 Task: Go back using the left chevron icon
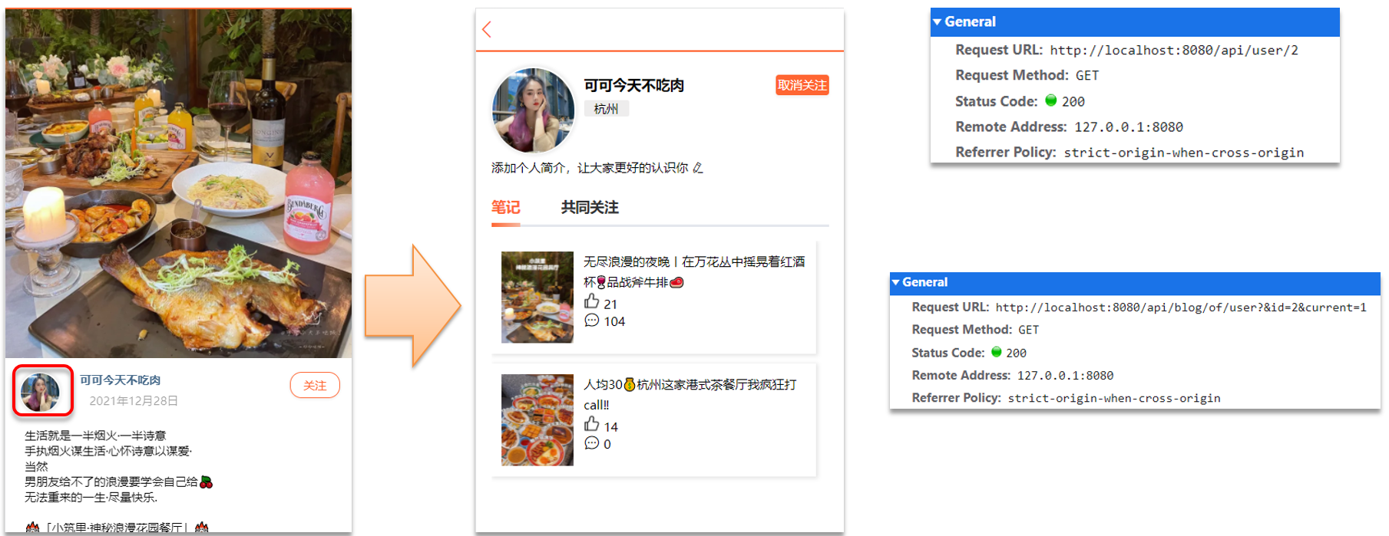pyautogui.click(x=486, y=30)
